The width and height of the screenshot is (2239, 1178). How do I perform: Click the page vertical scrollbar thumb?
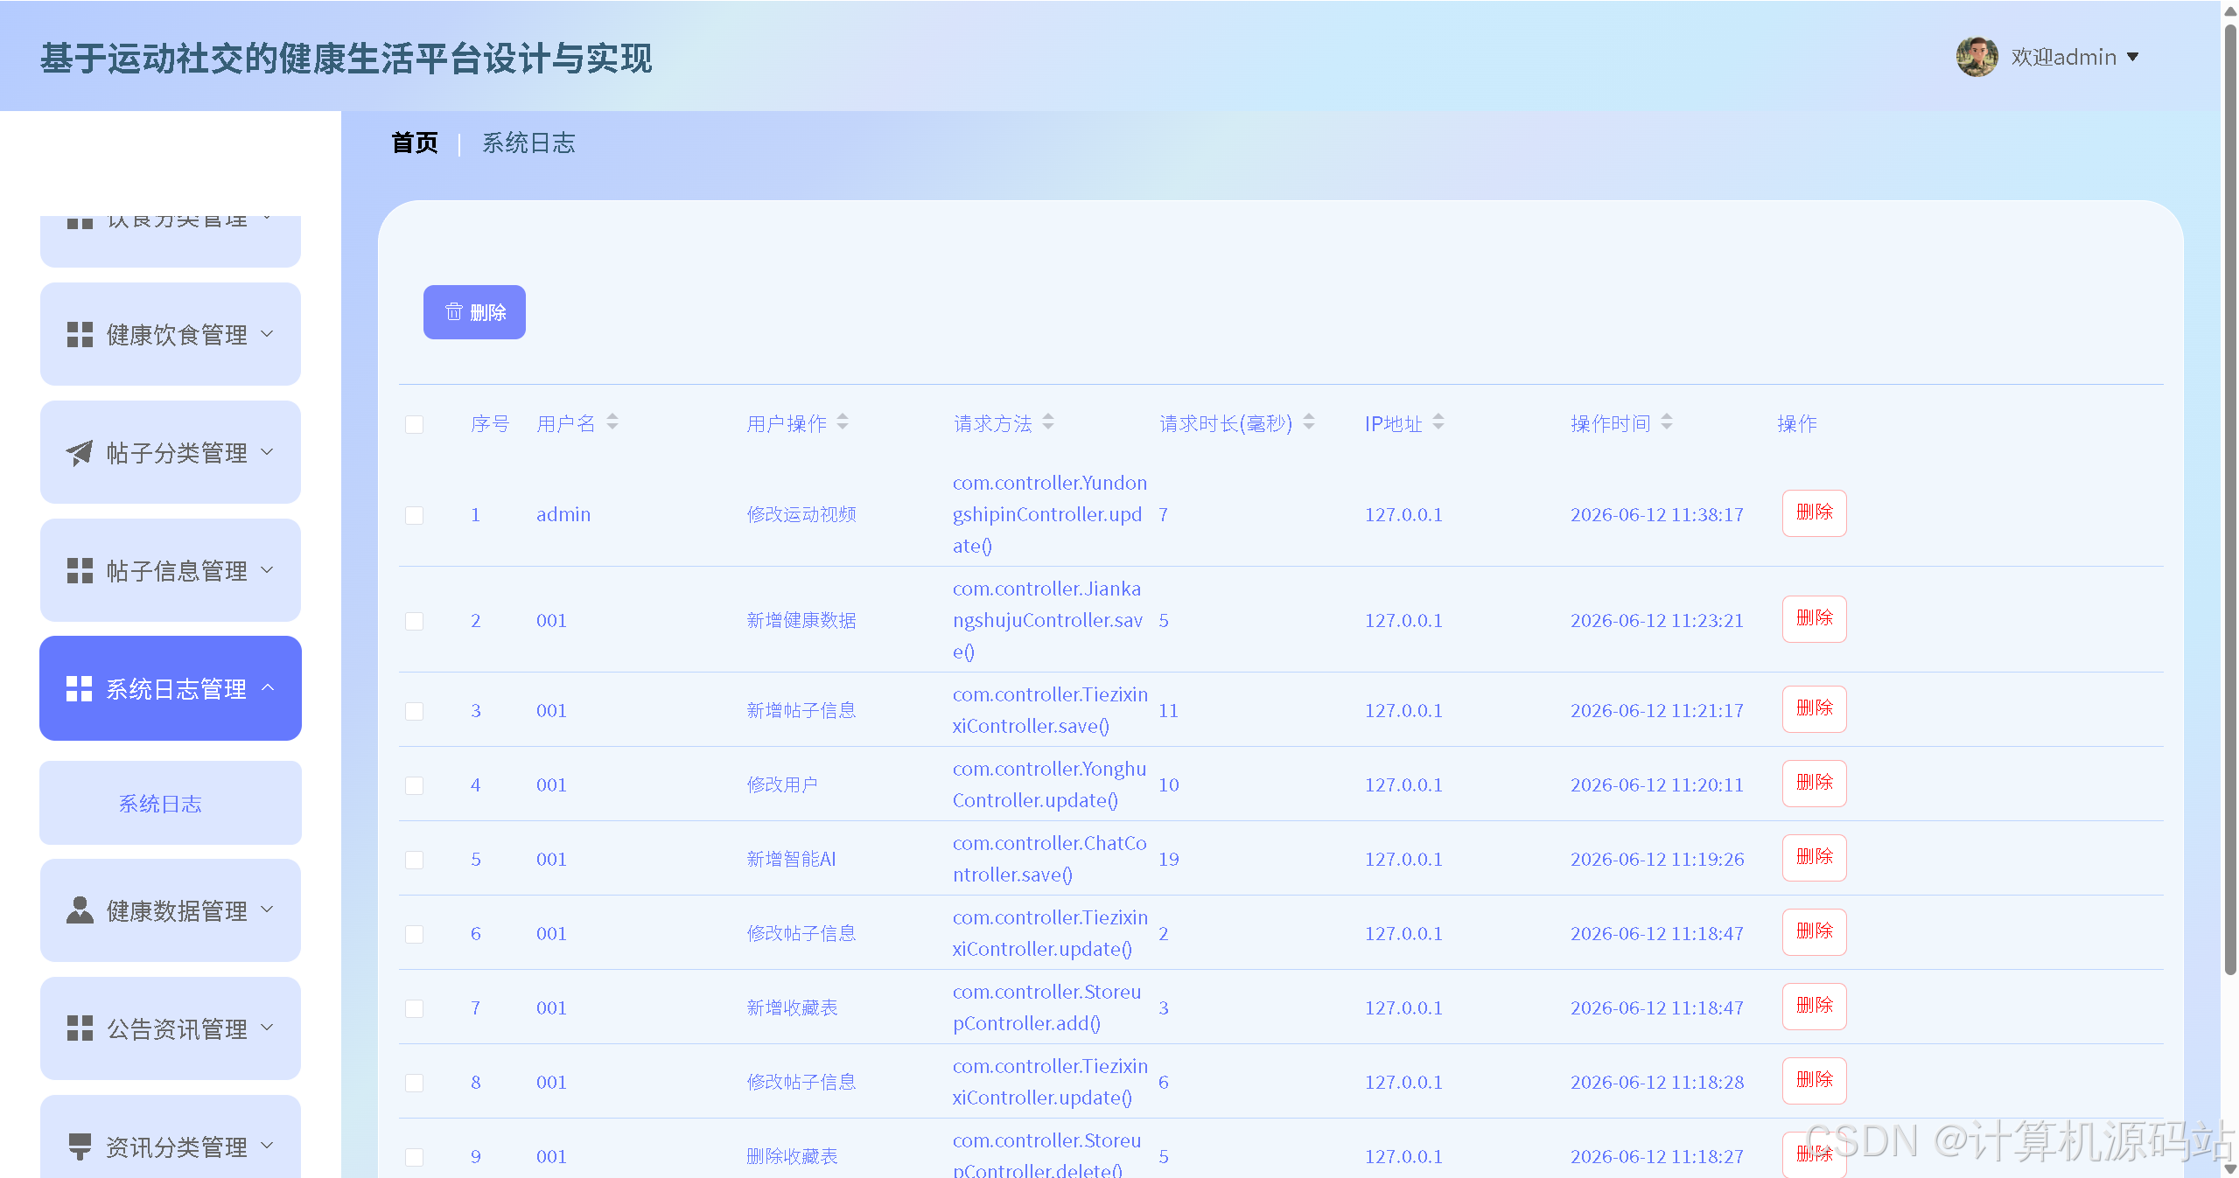[x=2230, y=498]
